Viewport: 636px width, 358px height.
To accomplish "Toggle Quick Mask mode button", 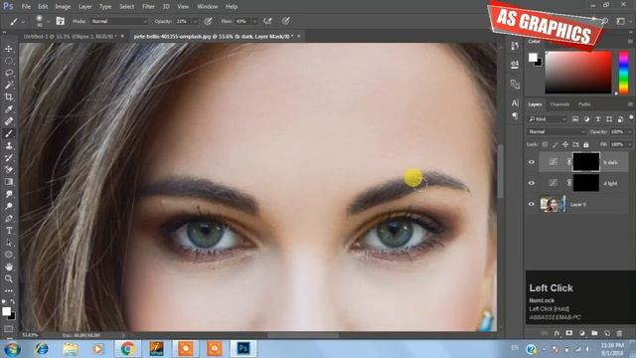I will [9, 328].
